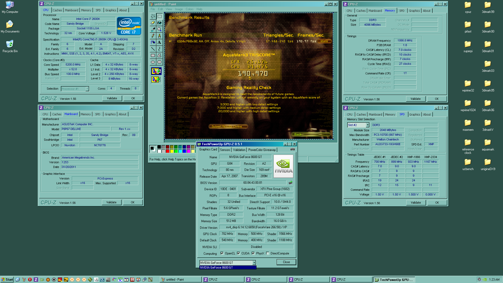Select the Eraser tool in Paint
The height and width of the screenshot is (283, 503).
coord(153,23)
